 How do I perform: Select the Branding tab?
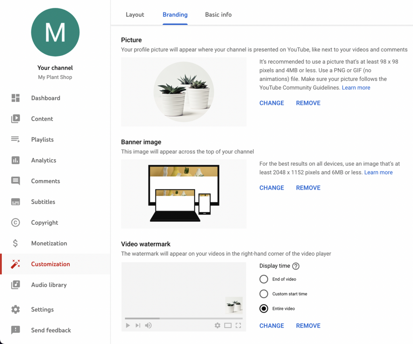(x=175, y=15)
